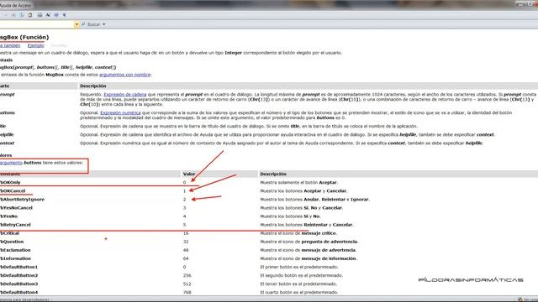
Task: Click 'Muestra el icono de pregunta de advertencia'
Action: click(x=309, y=242)
